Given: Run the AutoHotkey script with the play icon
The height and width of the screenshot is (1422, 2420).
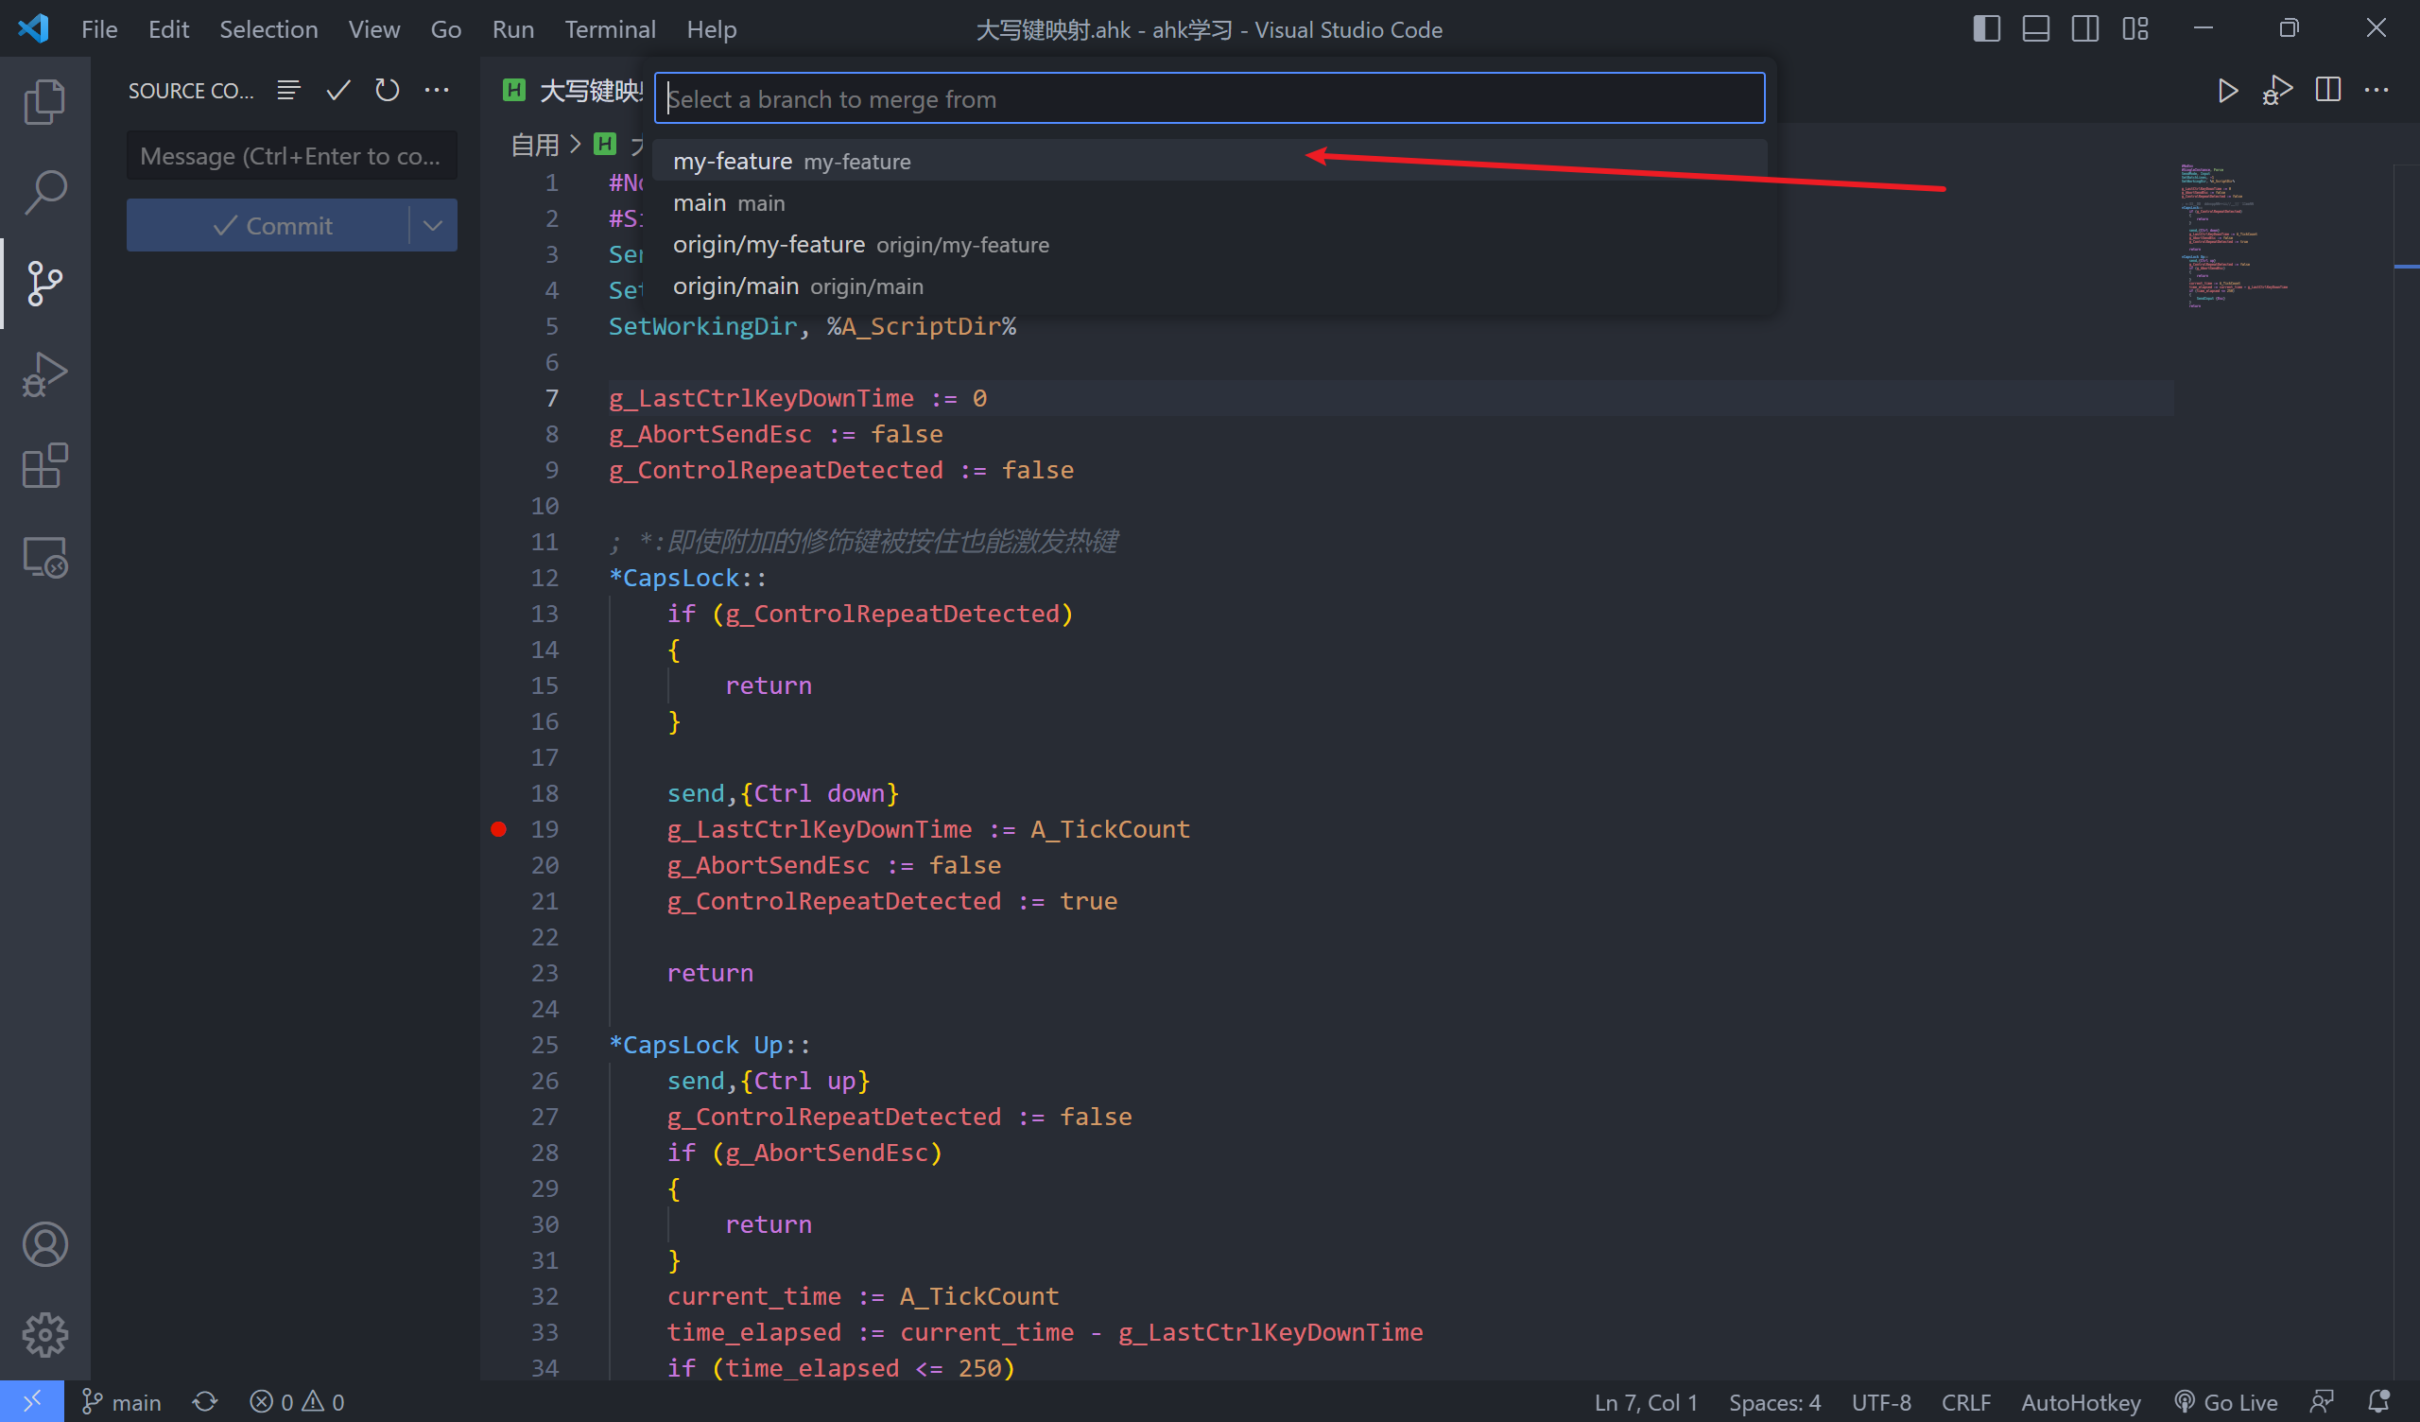Looking at the screenshot, I should coord(2228,91).
